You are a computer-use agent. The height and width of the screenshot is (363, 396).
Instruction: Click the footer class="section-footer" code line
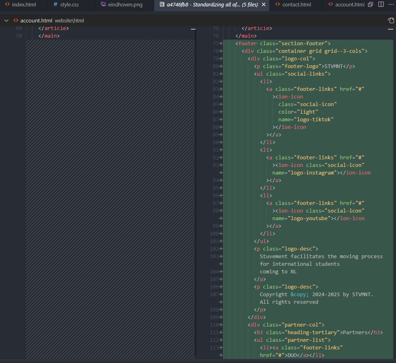tap(283, 44)
